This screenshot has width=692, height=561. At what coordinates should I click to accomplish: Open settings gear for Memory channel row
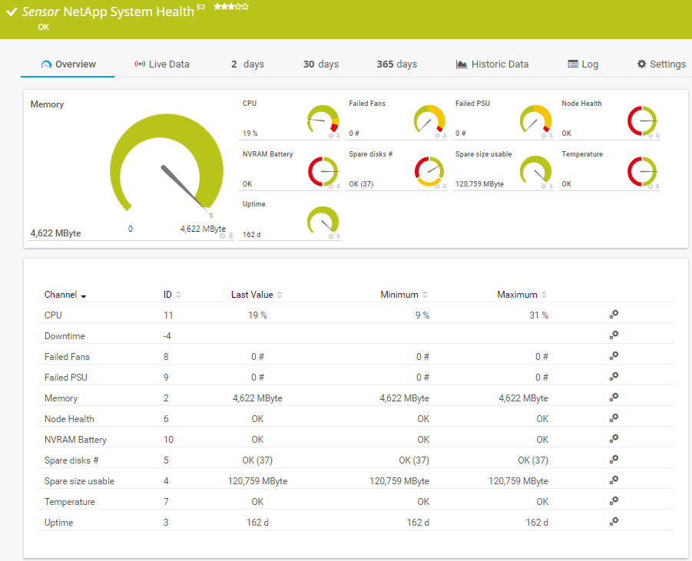click(x=614, y=398)
